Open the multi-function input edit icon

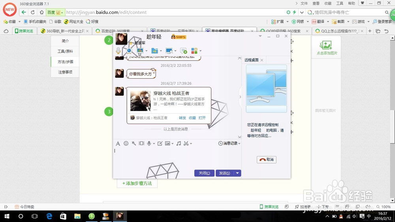coord(160,143)
